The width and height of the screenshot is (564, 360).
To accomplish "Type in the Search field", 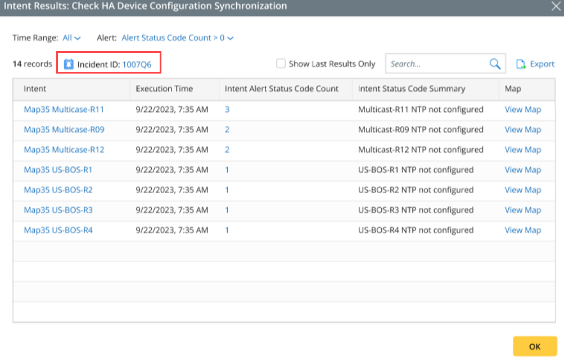I will point(436,64).
